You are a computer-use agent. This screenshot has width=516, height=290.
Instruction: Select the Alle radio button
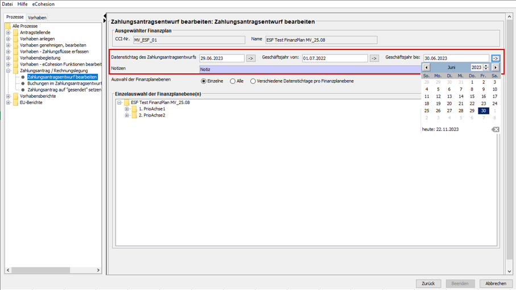coord(233,81)
